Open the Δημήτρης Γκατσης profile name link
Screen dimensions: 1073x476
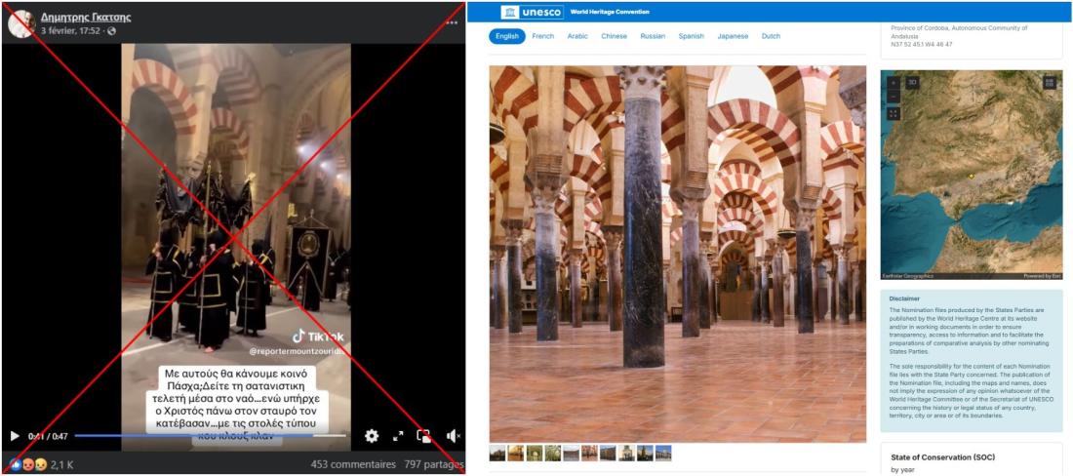pyautogui.click(x=86, y=18)
